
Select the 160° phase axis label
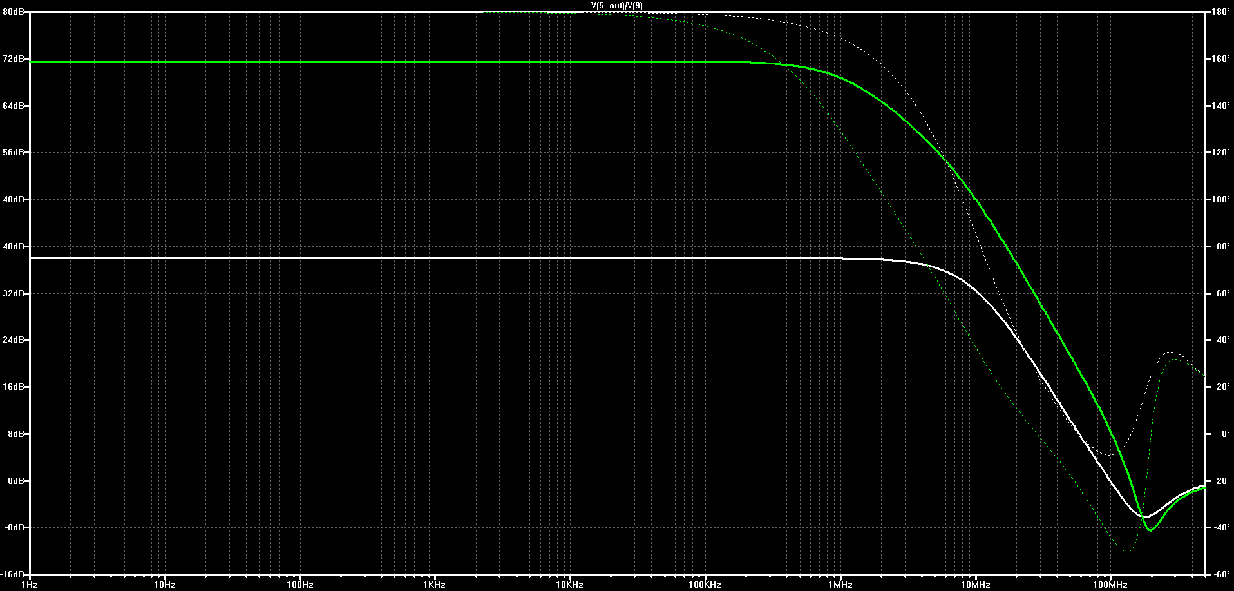point(1220,59)
